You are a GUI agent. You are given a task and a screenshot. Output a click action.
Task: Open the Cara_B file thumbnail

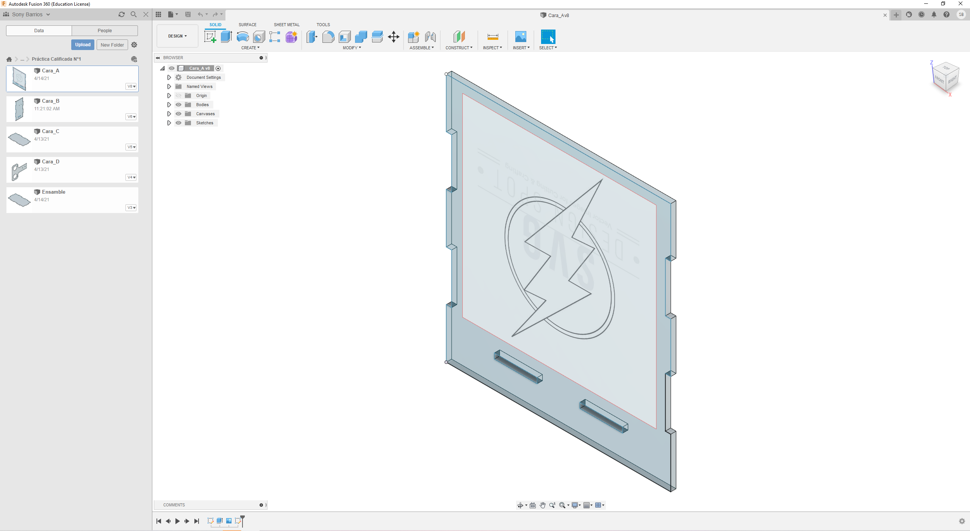19,109
